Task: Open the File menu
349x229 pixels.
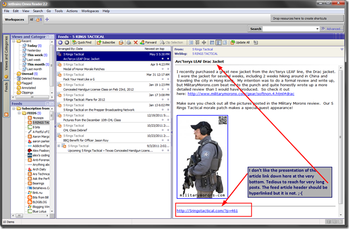Action: 7,11
